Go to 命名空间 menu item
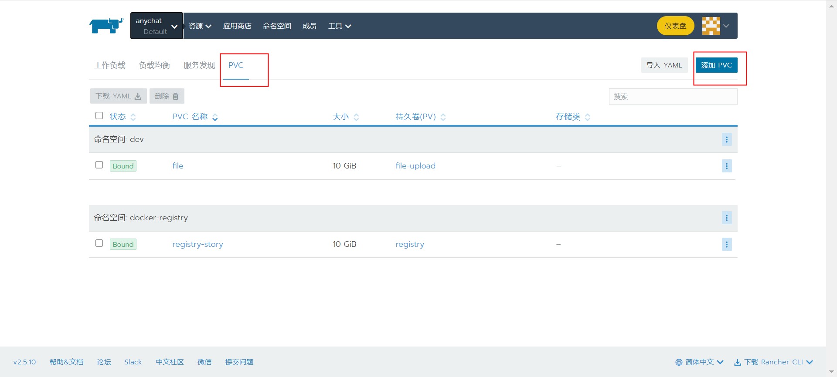This screenshot has height=377, width=837. [x=277, y=26]
